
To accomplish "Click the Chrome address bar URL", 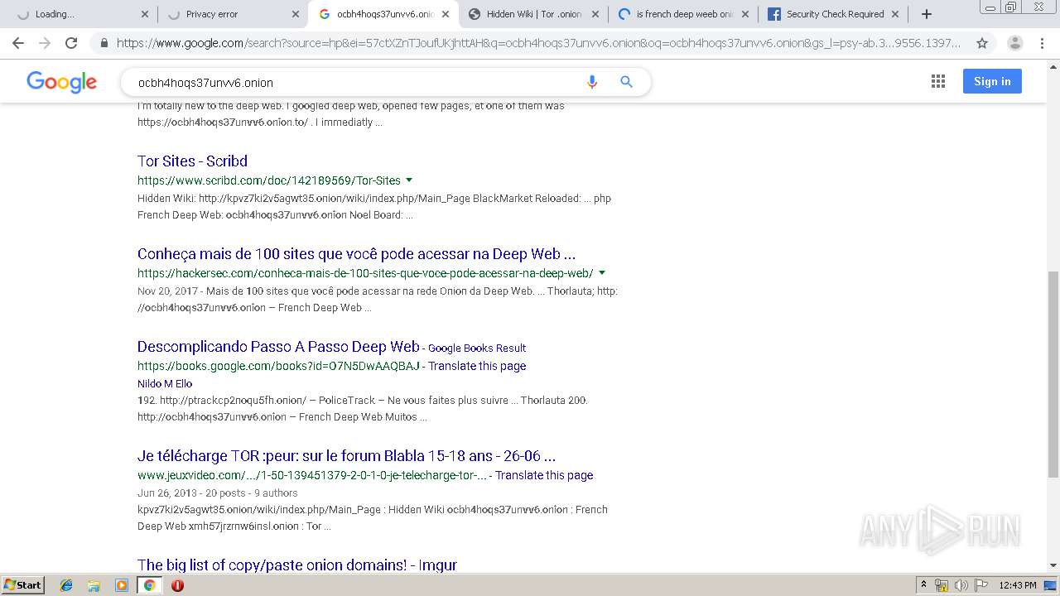I will [x=538, y=43].
